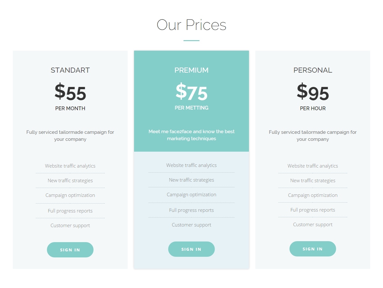Click Customer support in Premium plan
This screenshot has height=288, width=383.
pyautogui.click(x=191, y=225)
